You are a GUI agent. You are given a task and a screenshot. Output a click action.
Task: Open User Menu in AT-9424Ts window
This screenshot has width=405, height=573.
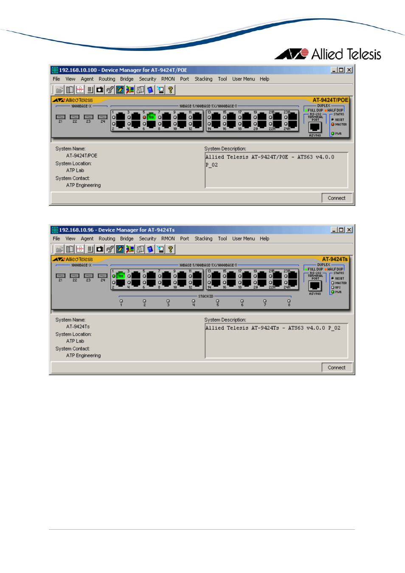(244, 239)
